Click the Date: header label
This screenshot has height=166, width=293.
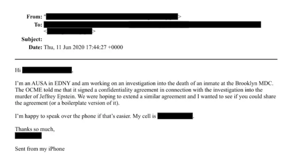point(35,47)
